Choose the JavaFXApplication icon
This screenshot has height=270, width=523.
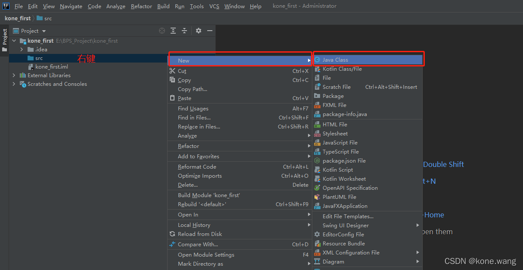coord(318,206)
